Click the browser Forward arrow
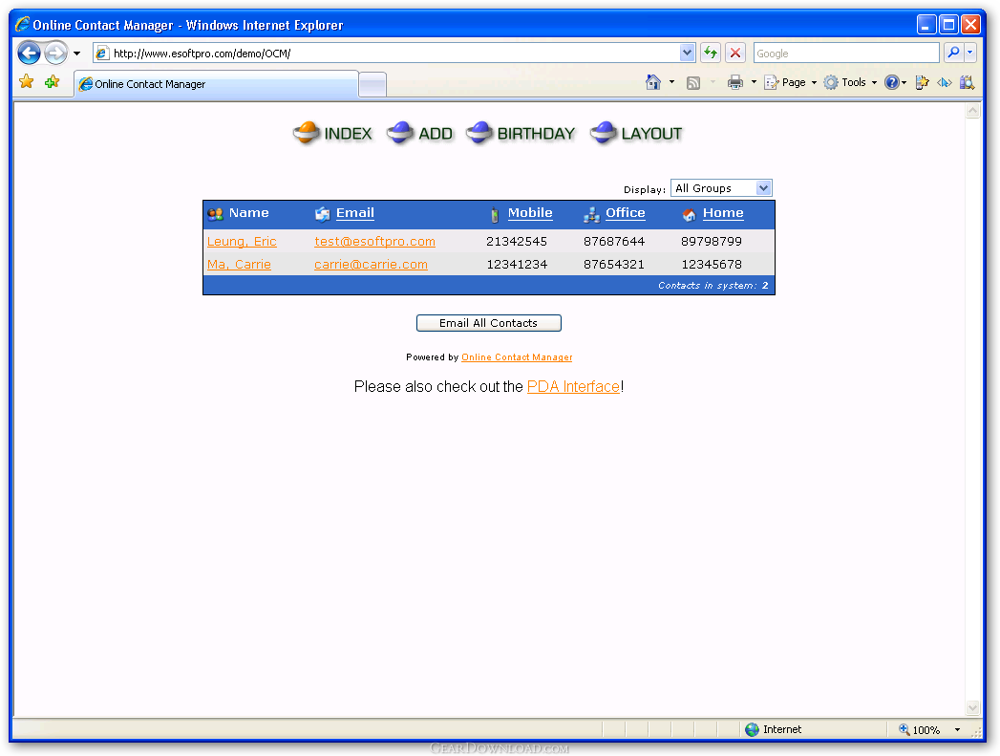The height and width of the screenshot is (756, 1000). pos(56,53)
